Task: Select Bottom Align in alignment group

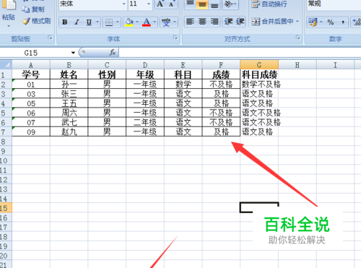Action: 214,4
